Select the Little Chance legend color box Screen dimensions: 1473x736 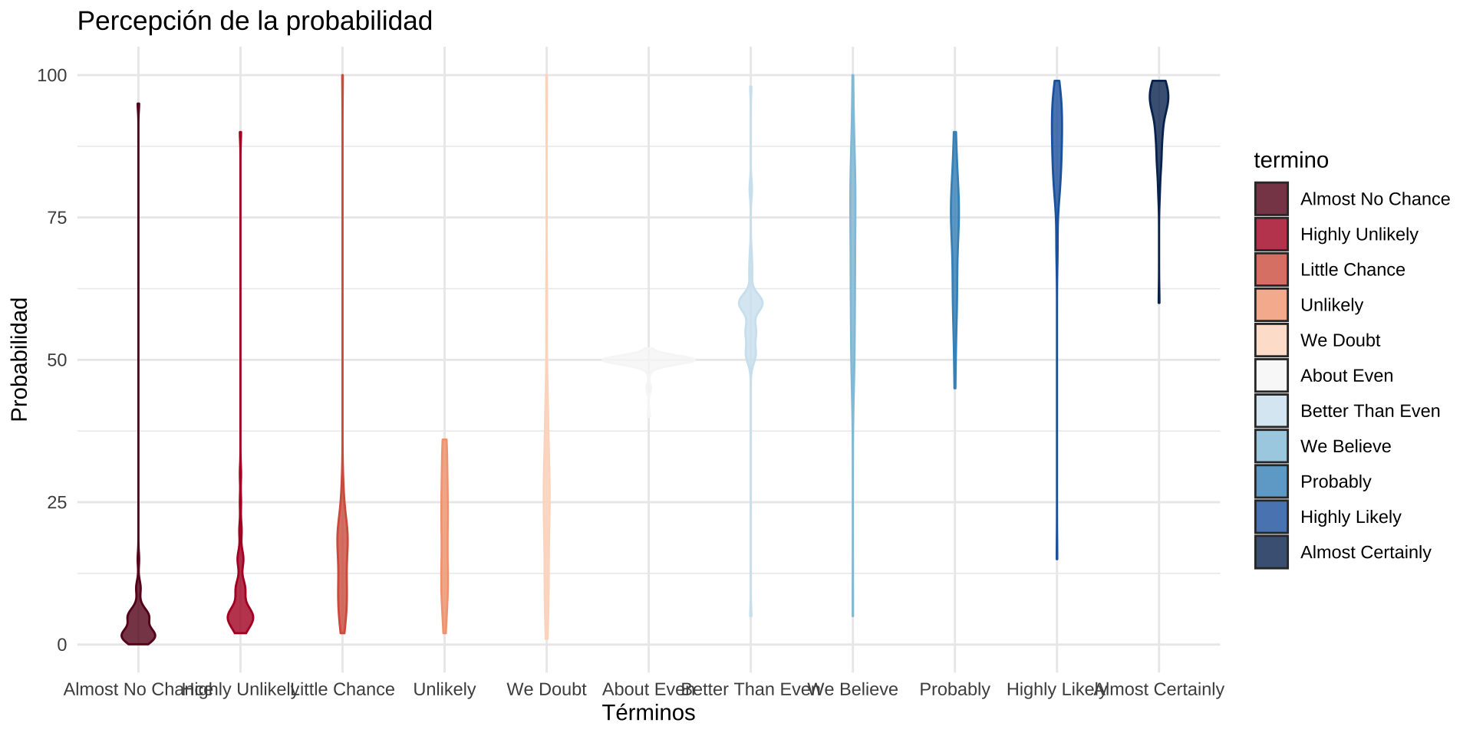pos(1271,270)
